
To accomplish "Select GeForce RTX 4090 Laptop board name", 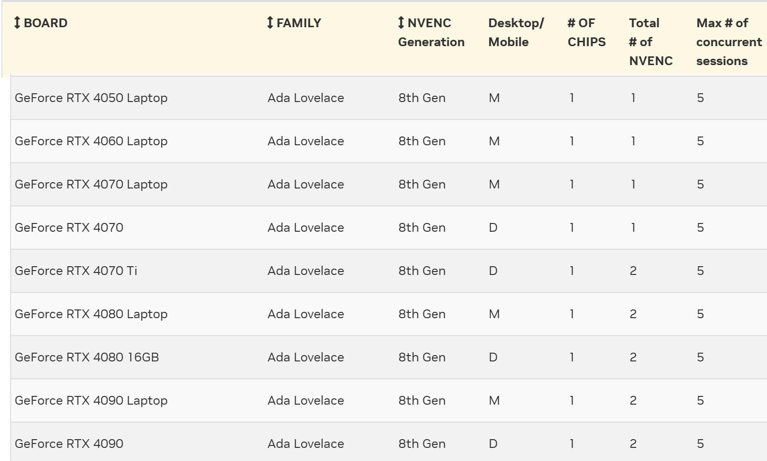I will (x=91, y=400).
